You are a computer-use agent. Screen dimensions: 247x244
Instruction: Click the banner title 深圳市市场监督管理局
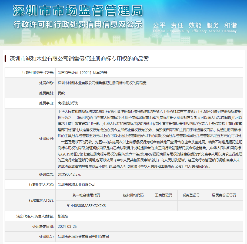tap(78, 10)
